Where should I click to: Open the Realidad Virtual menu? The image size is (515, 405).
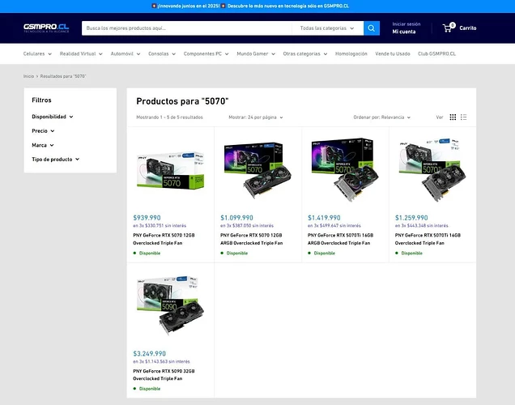click(81, 54)
